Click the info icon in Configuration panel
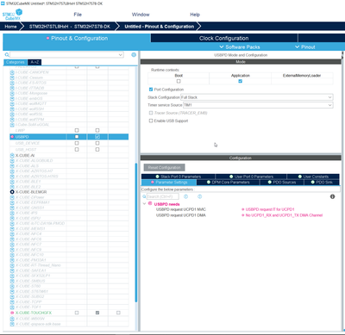 tap(332, 196)
